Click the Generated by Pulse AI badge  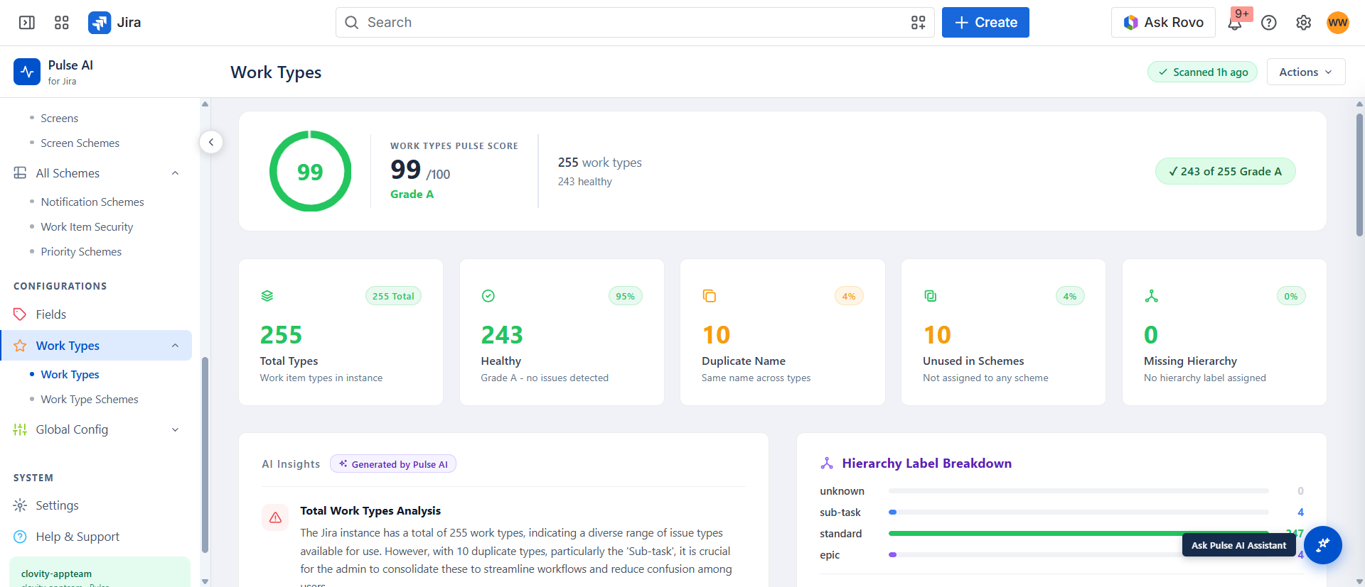tap(393, 464)
